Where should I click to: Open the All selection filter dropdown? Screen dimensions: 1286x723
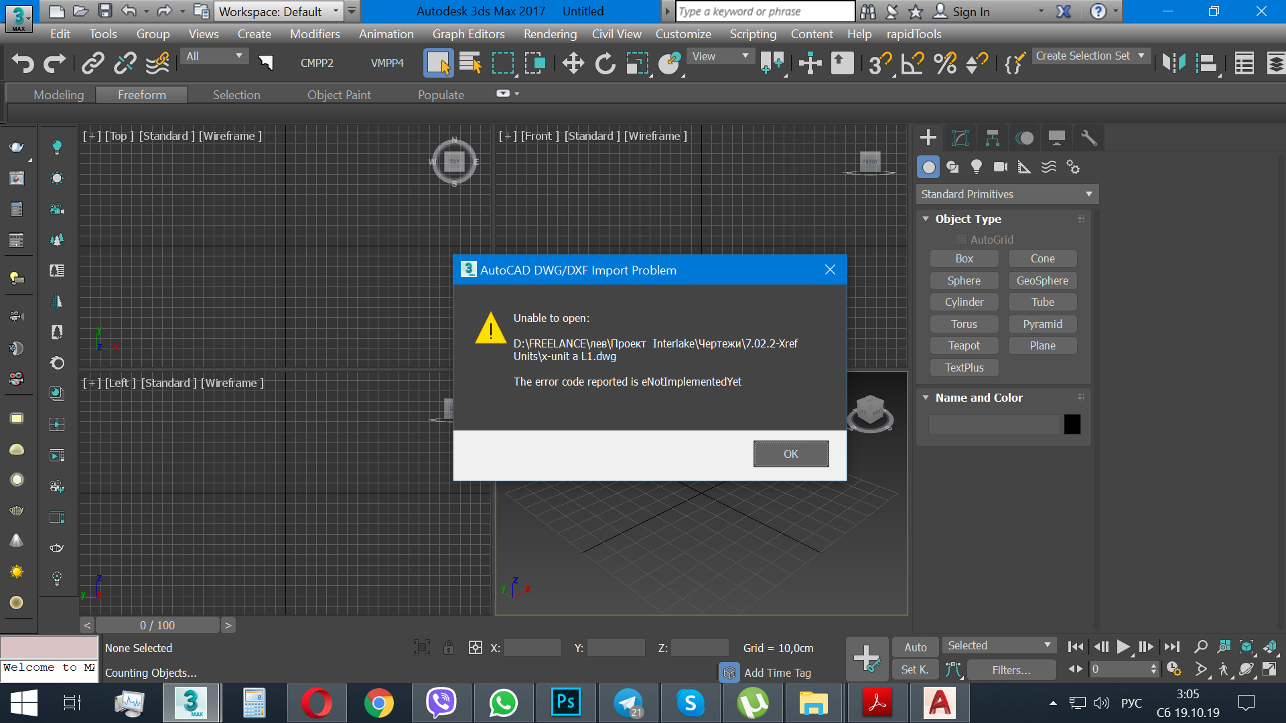(x=214, y=57)
